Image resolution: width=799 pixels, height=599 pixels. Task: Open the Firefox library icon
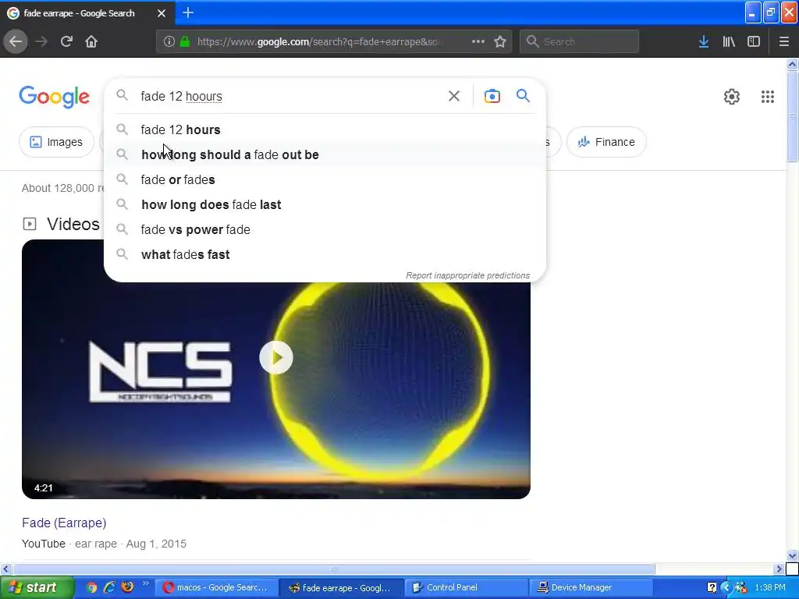(x=729, y=42)
